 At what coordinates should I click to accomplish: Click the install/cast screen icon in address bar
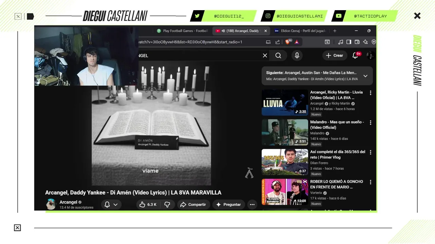[x=268, y=42]
